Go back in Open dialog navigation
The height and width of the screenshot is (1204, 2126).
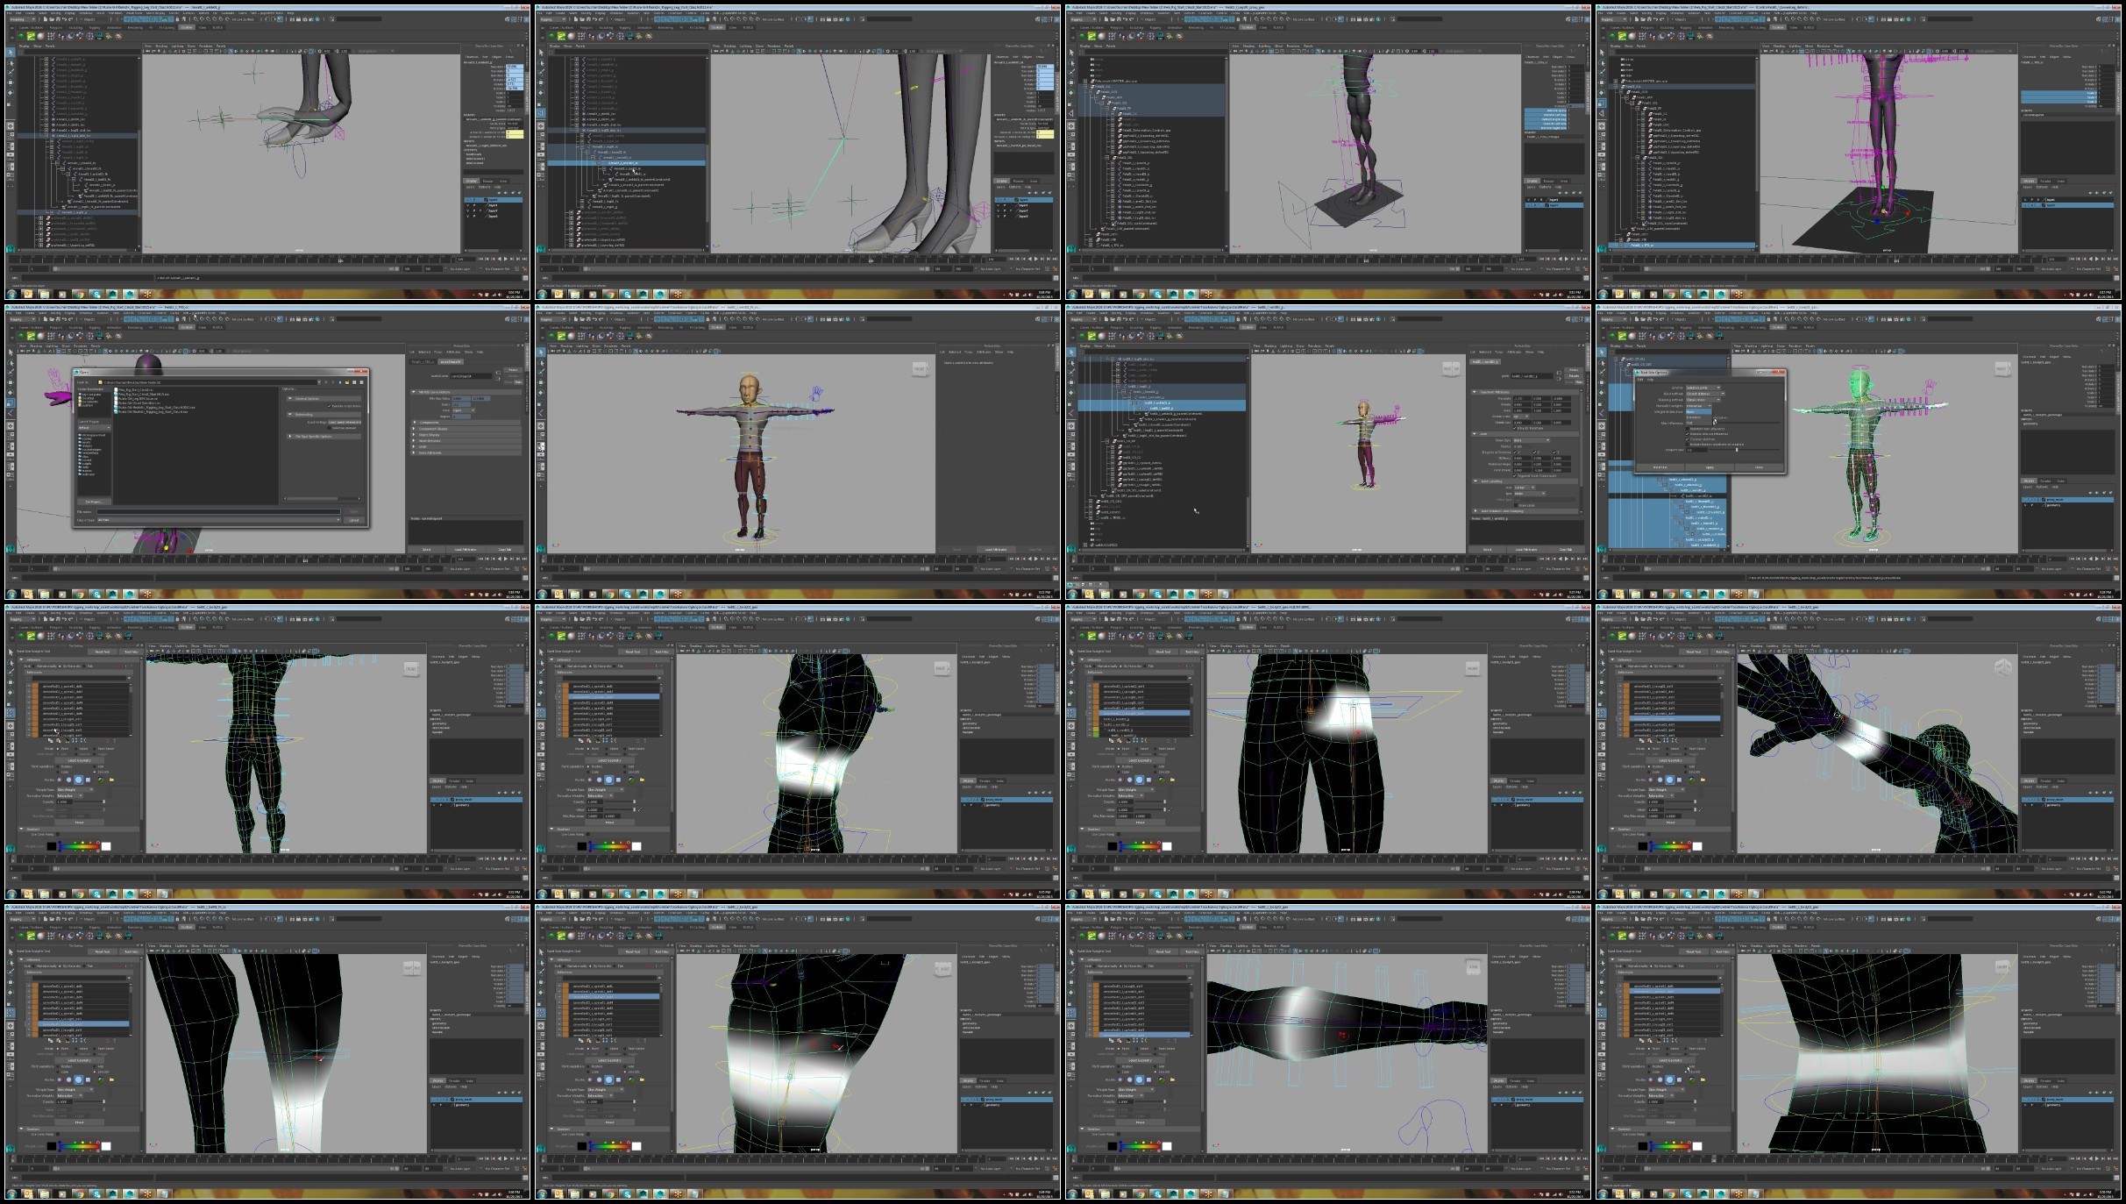coord(326,382)
